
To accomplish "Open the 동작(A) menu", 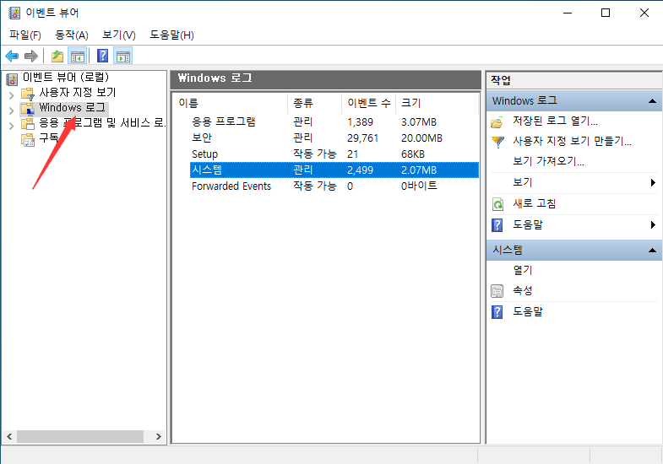I will click(x=72, y=35).
